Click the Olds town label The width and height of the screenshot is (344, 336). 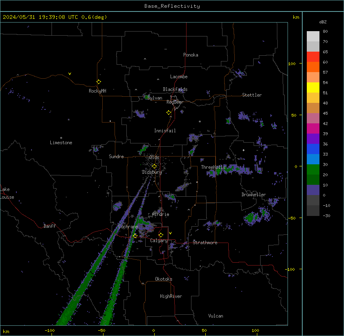coord(154,158)
